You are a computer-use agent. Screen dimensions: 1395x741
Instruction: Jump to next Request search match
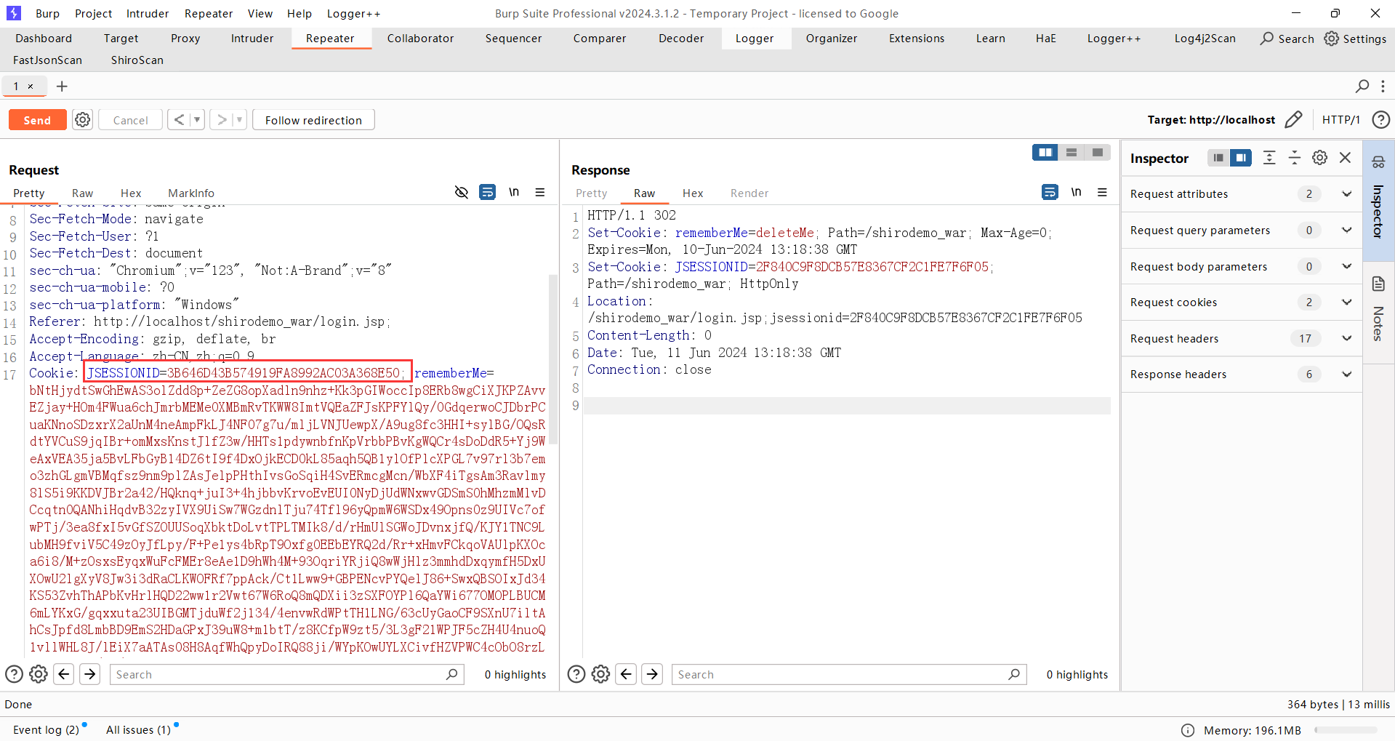point(90,674)
